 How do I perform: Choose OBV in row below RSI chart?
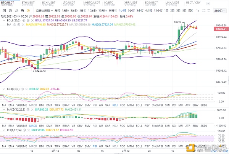(x=80, y=146)
